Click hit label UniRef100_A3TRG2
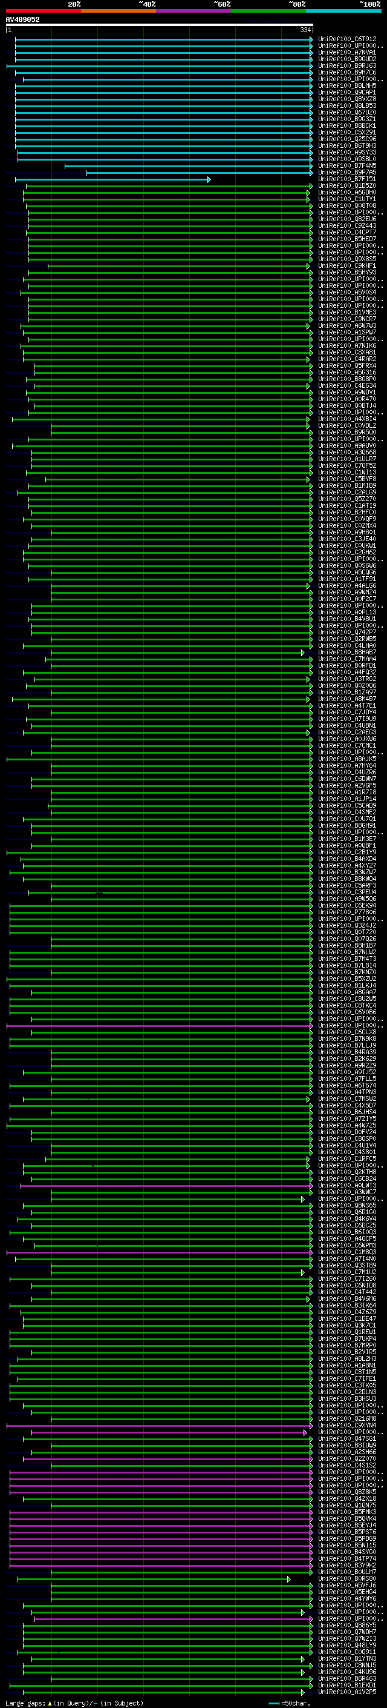387x1708 pixels. coord(347,679)
